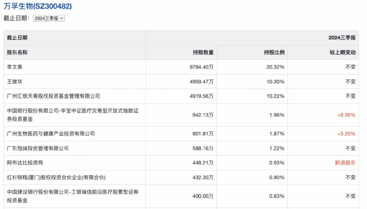Click the red 新进股东 label
This screenshot has height=209, width=367.
click(x=345, y=163)
